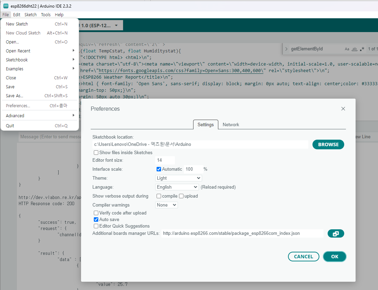Open the Help menu

click(59, 15)
